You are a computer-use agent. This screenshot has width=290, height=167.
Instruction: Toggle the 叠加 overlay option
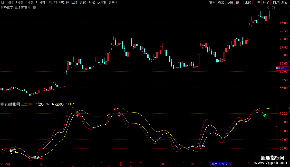(221, 3)
